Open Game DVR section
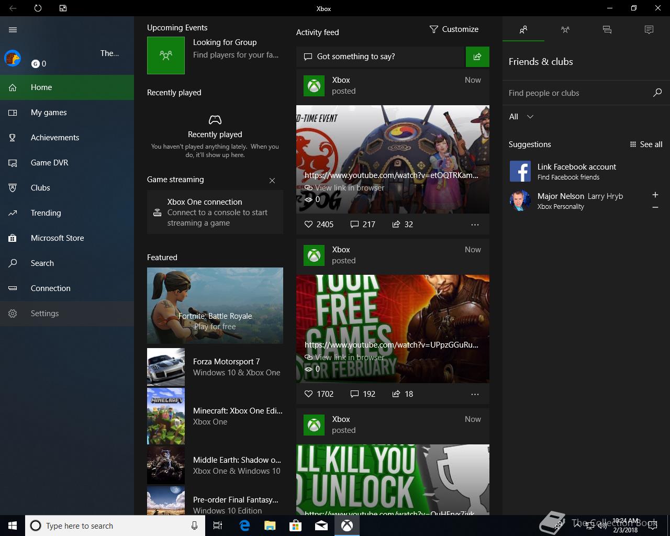The width and height of the screenshot is (670, 536). click(x=67, y=163)
